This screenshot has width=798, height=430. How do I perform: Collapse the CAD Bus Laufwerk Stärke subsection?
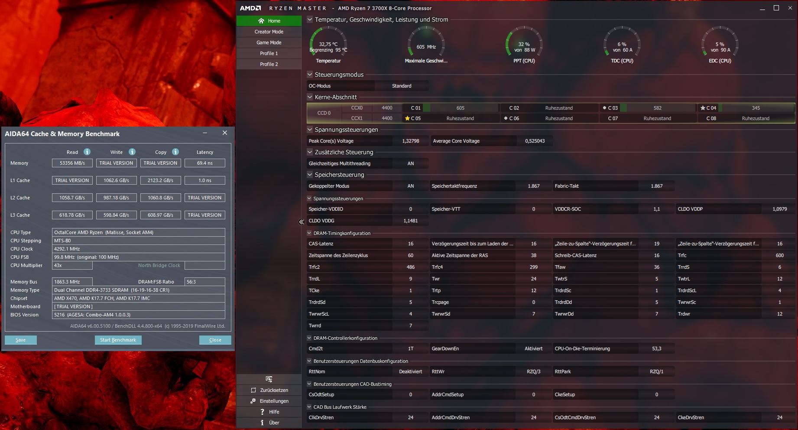tap(309, 407)
